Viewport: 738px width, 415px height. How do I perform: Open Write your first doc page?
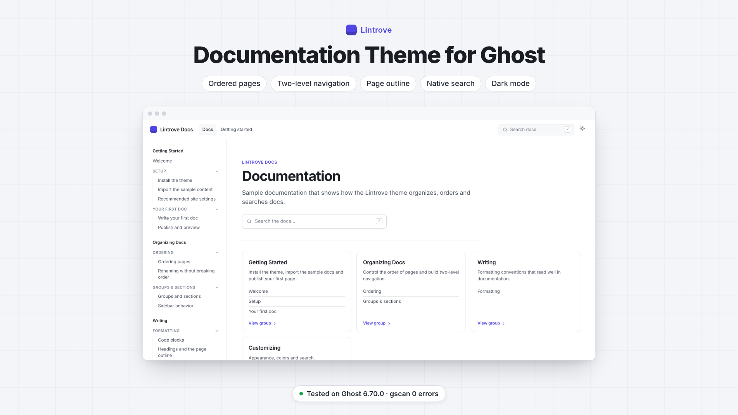coord(178,218)
